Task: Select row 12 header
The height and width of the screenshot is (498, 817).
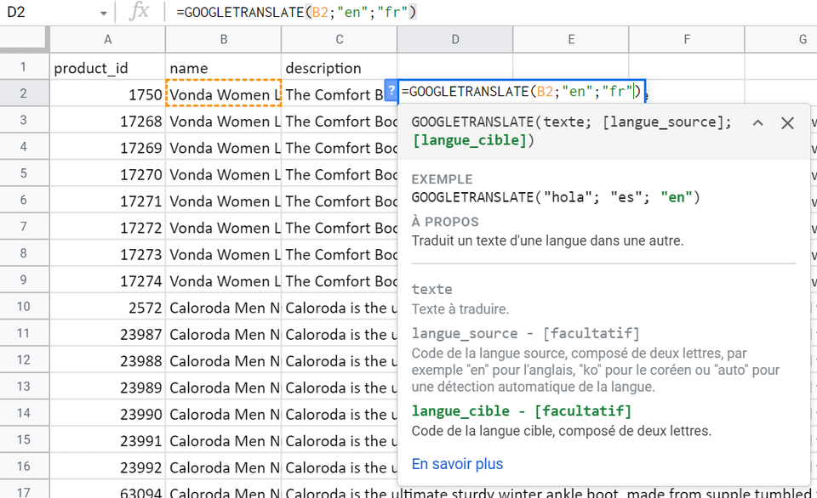Action: pyautogui.click(x=24, y=359)
